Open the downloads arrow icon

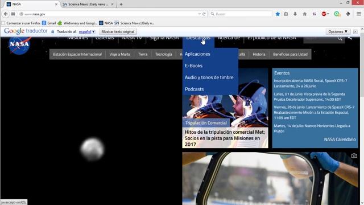[x=295, y=14]
